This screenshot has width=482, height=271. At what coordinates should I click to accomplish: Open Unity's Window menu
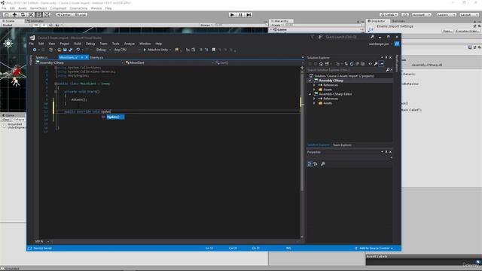tap(96, 8)
